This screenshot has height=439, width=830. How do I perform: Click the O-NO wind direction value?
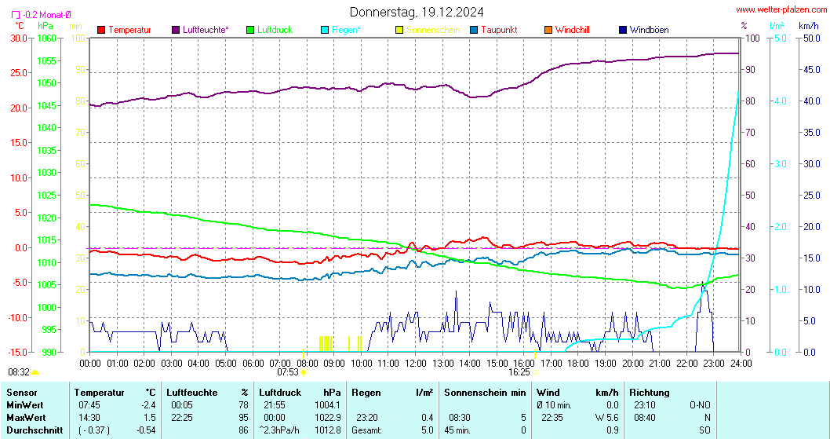tap(701, 405)
